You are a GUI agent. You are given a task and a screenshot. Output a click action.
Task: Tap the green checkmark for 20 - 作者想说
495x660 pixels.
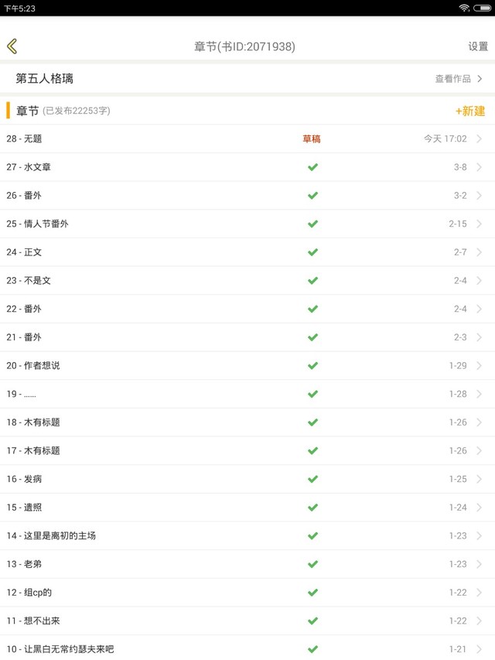pyautogui.click(x=312, y=365)
